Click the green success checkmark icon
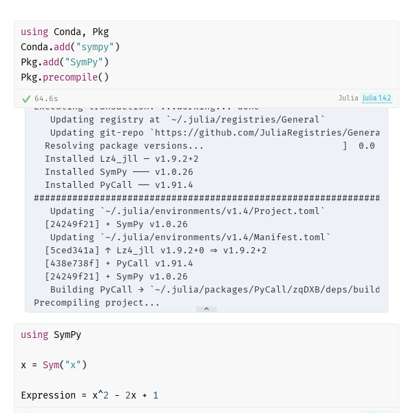 pos(26,99)
